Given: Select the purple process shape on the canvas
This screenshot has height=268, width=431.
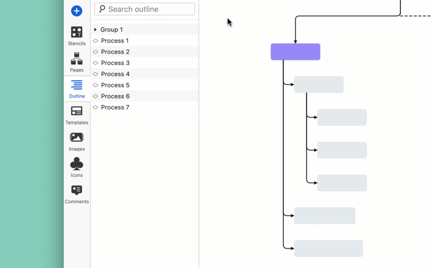Looking at the screenshot, I should click(295, 52).
